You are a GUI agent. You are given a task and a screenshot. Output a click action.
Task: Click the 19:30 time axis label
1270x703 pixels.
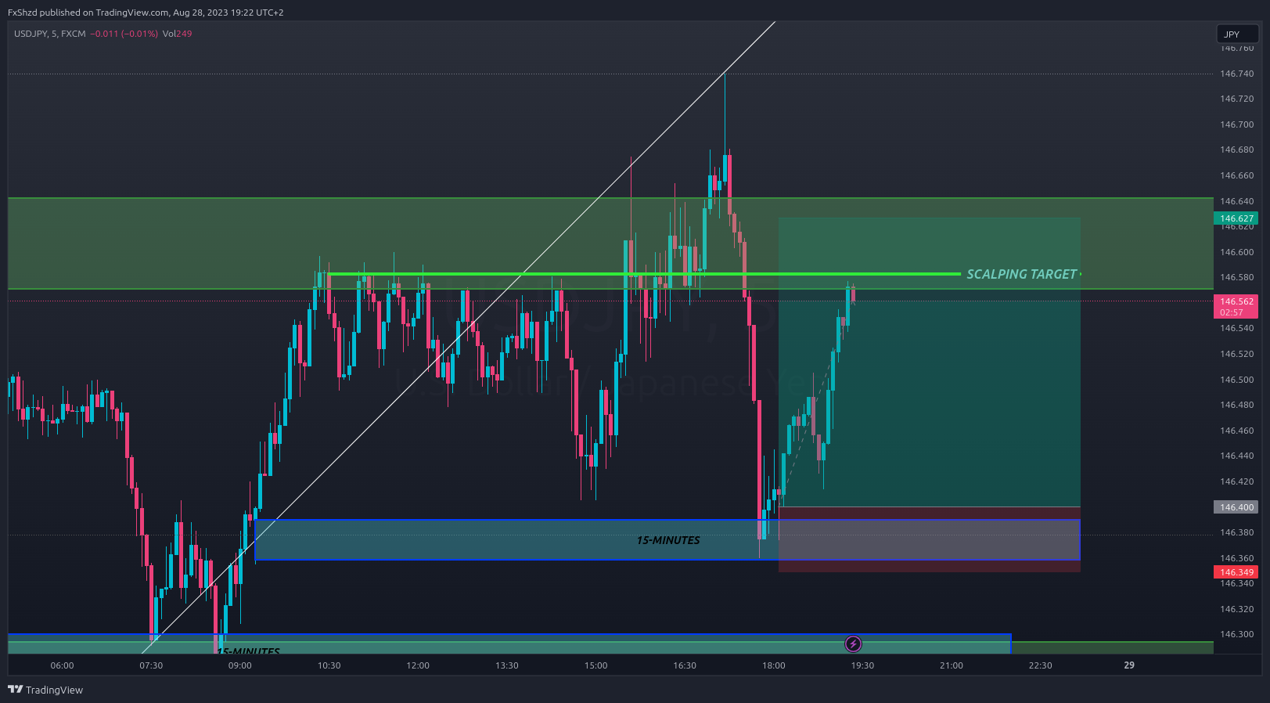tap(862, 665)
